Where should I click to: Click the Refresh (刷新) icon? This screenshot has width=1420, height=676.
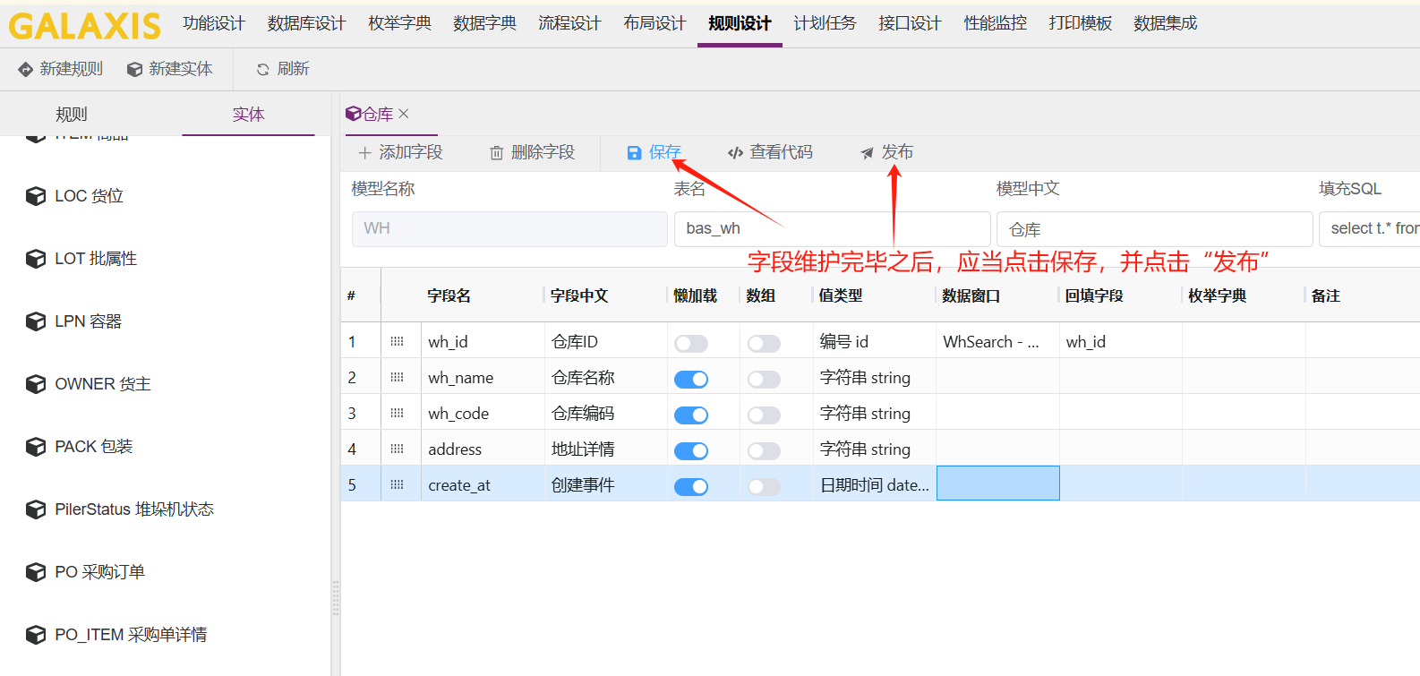[262, 69]
